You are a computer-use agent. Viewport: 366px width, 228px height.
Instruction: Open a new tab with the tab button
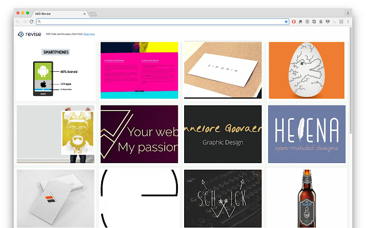point(93,14)
